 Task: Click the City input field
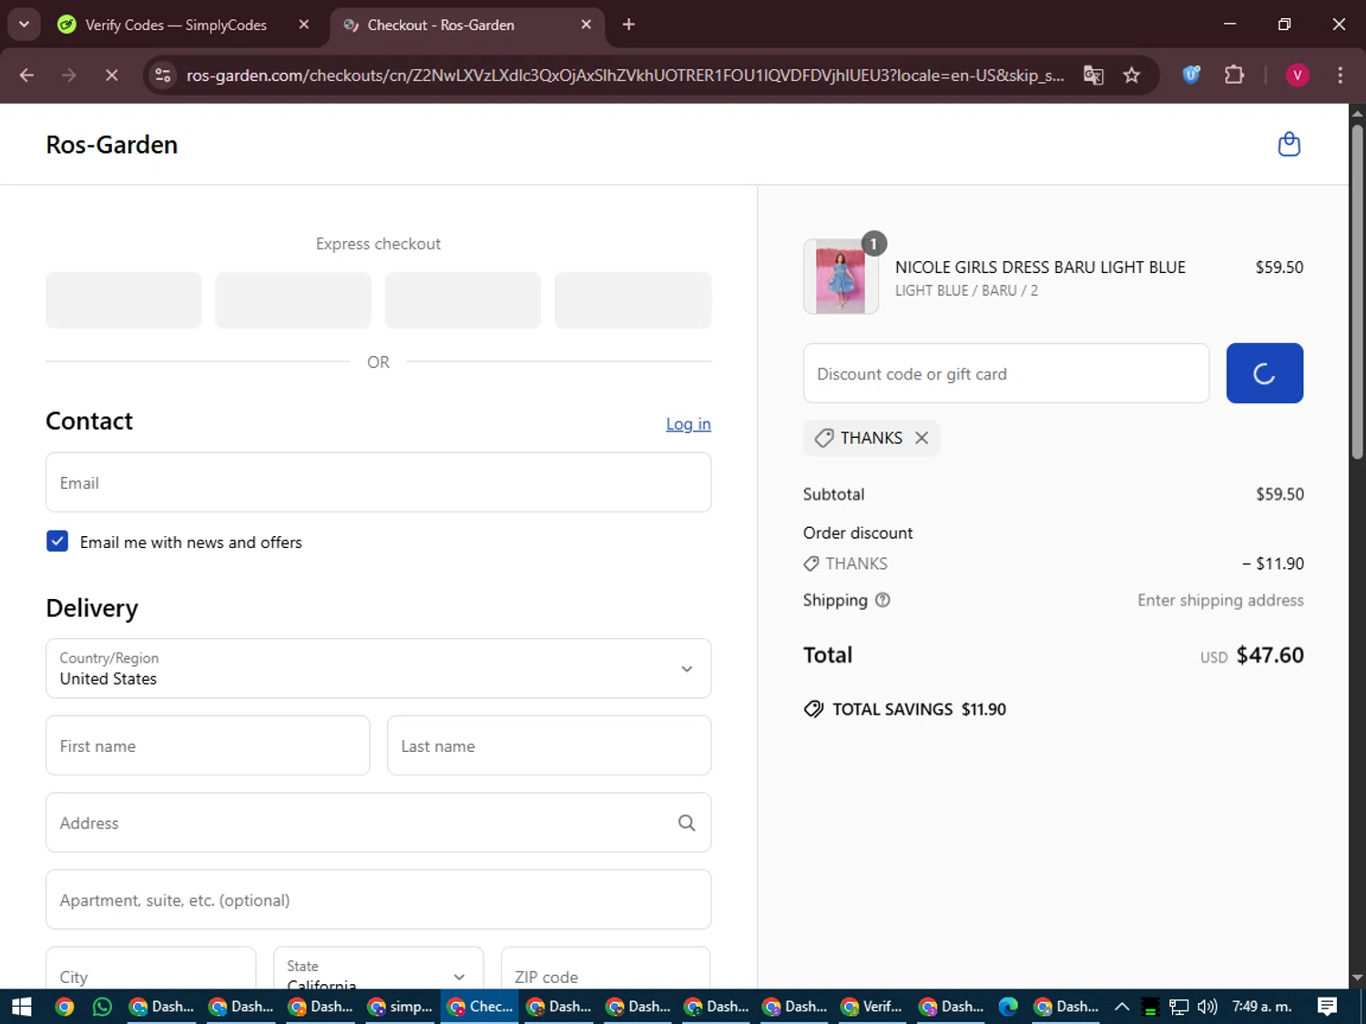click(151, 968)
